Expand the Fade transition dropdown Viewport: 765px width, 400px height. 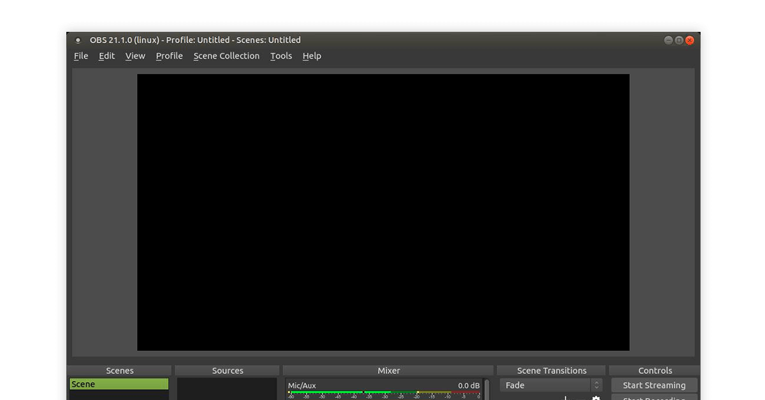coord(551,385)
